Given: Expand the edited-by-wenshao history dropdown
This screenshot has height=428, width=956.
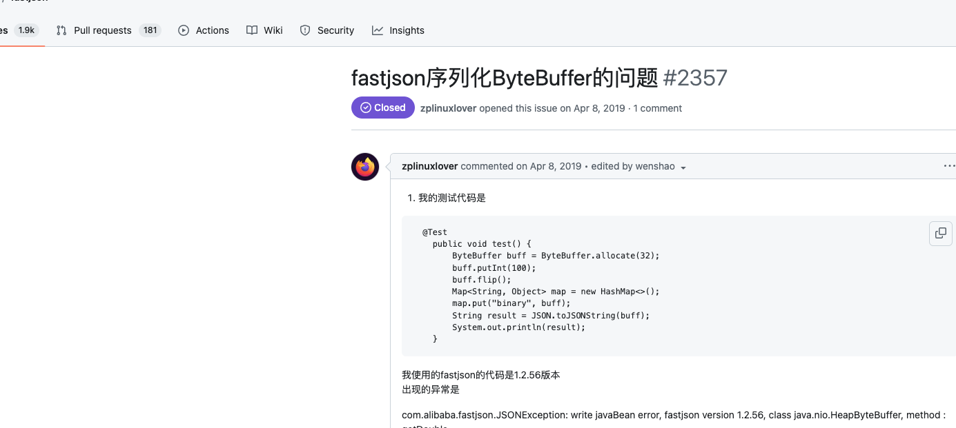Looking at the screenshot, I should 683,167.
